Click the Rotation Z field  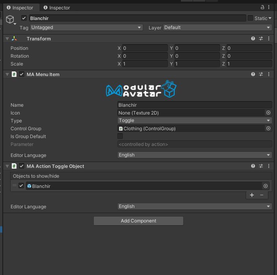(x=249, y=56)
